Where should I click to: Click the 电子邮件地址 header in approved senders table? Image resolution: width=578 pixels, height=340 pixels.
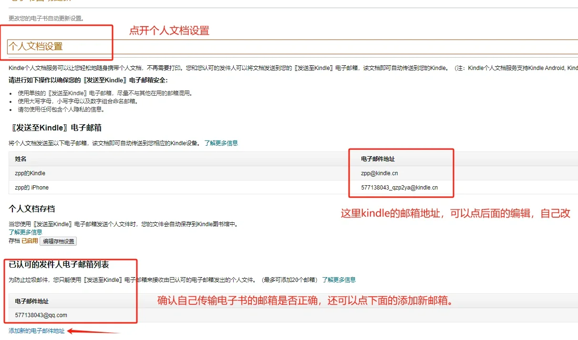(x=31, y=301)
